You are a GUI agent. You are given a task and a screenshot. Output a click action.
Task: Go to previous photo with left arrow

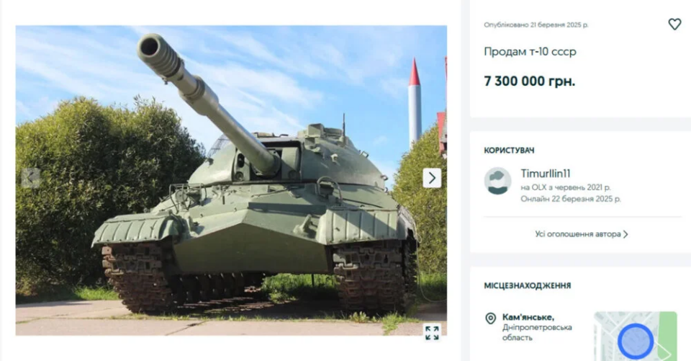click(31, 178)
